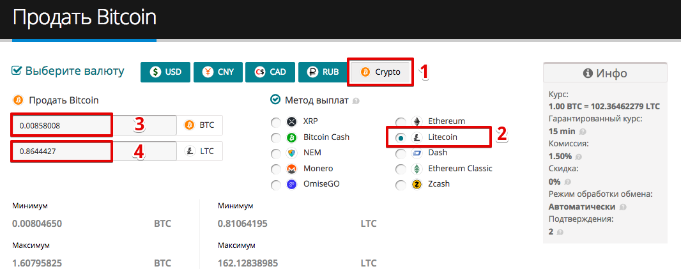681x278 pixels.
Task: Click the dollar icon in USD button
Action: [155, 72]
